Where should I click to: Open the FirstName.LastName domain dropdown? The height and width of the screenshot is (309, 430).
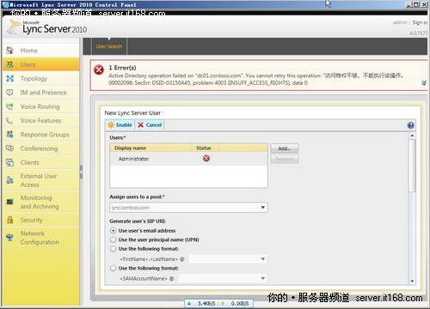228,259
